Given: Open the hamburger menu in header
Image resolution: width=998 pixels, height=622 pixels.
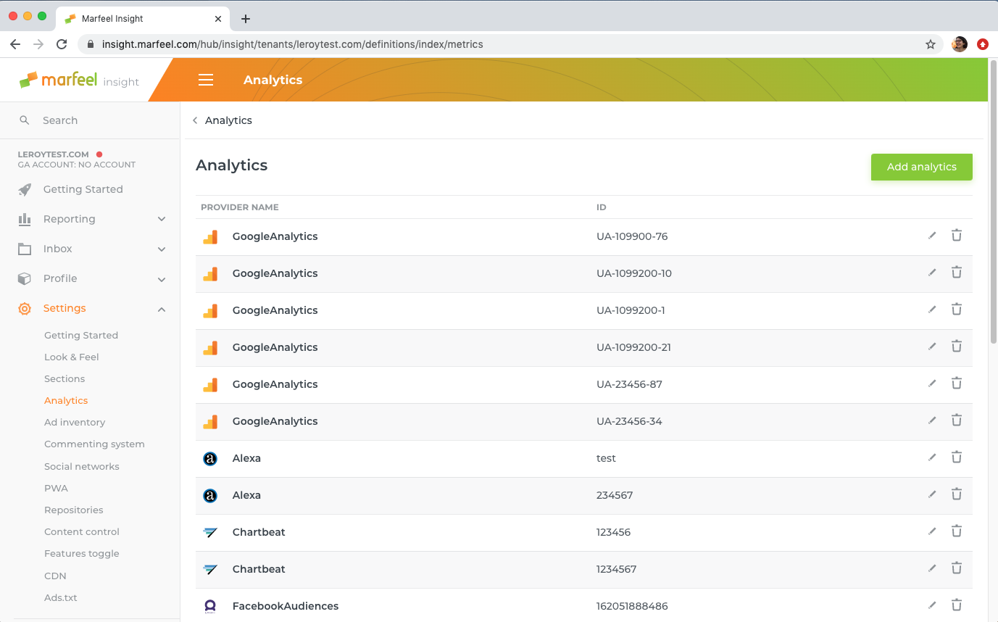Looking at the screenshot, I should [x=206, y=80].
